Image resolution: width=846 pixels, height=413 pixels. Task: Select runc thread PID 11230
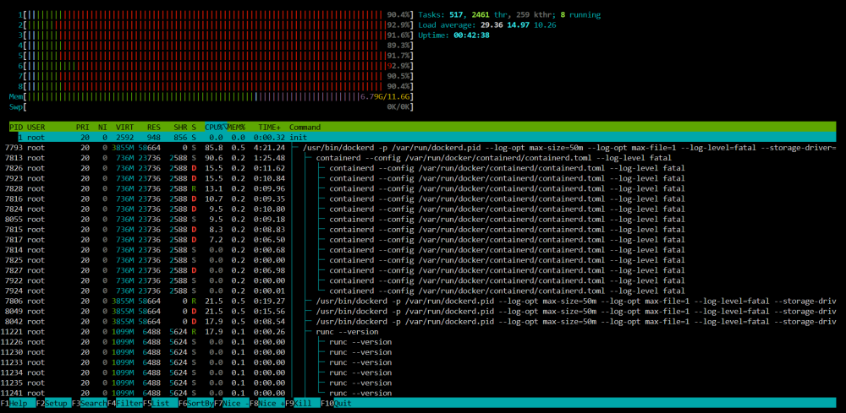(418, 352)
